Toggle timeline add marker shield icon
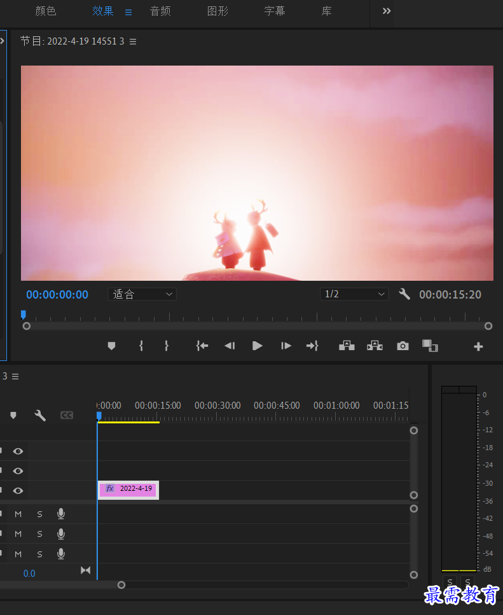Image resolution: width=503 pixels, height=615 pixels. coord(13,415)
